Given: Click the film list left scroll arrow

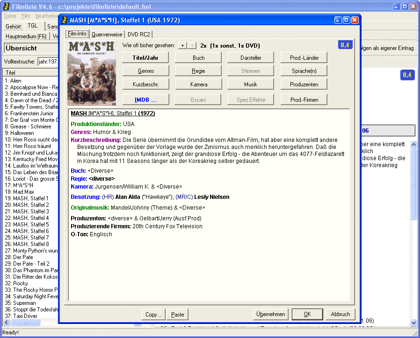Looking at the screenshot, I should tap(7, 323).
